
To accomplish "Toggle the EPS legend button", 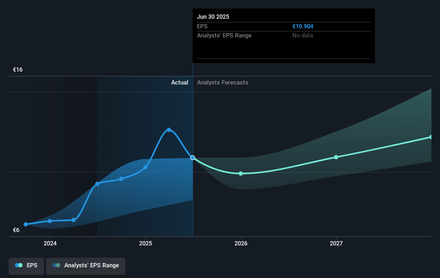I will (26, 266).
